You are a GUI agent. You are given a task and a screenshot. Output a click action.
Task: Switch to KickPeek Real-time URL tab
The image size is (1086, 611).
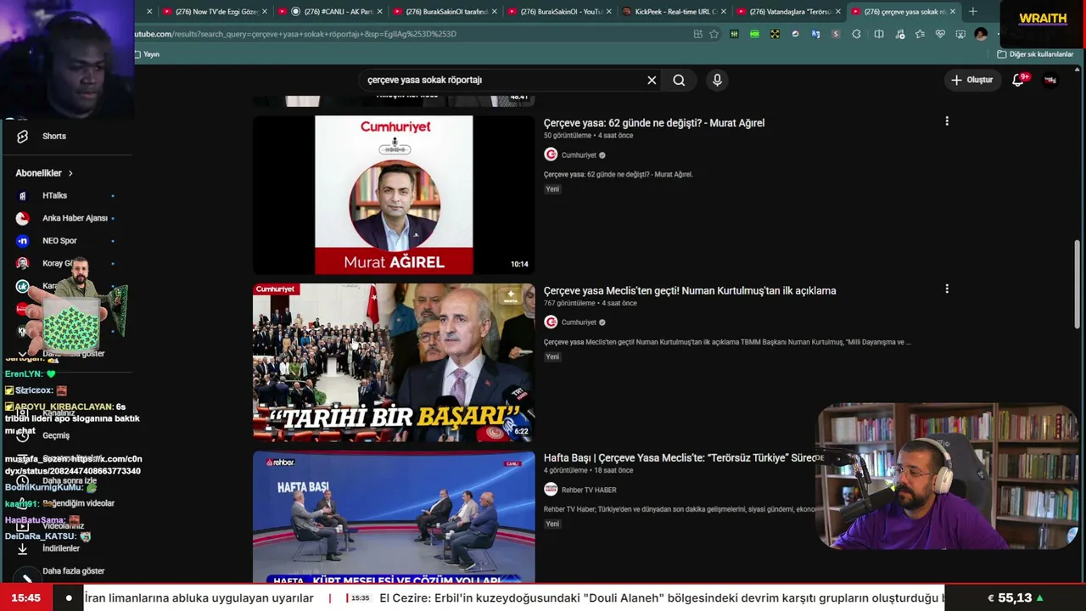675,11
